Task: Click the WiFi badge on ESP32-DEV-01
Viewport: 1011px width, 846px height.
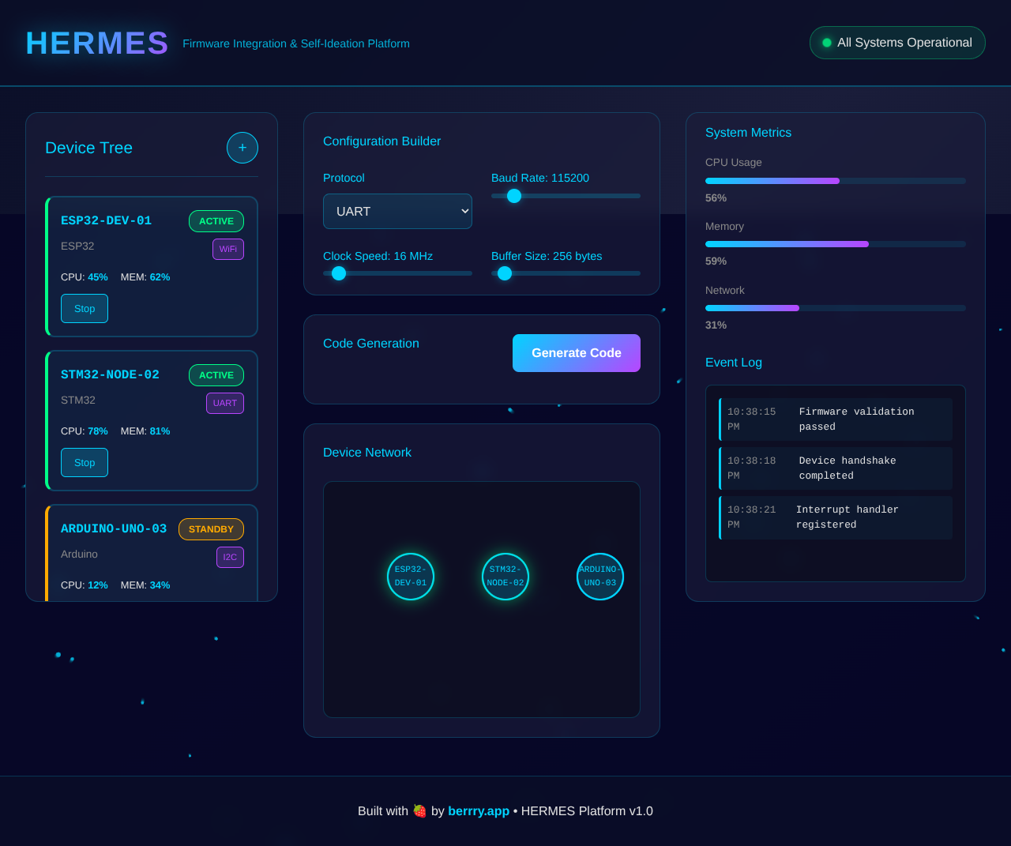Action: click(x=227, y=249)
